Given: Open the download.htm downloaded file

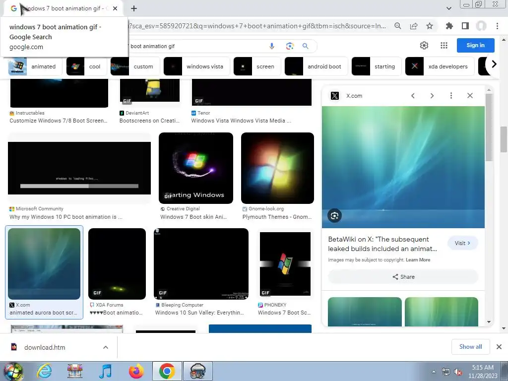Looking at the screenshot, I should pyautogui.click(x=45, y=347).
